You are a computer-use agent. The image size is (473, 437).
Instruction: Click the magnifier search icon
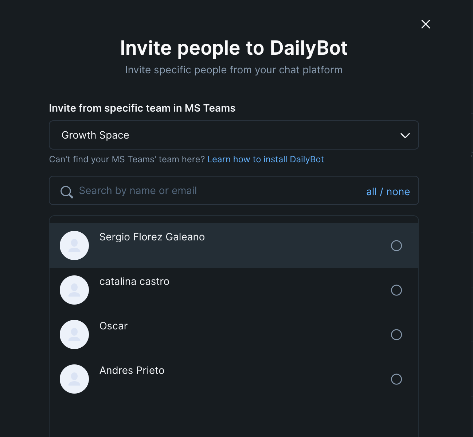pyautogui.click(x=67, y=192)
